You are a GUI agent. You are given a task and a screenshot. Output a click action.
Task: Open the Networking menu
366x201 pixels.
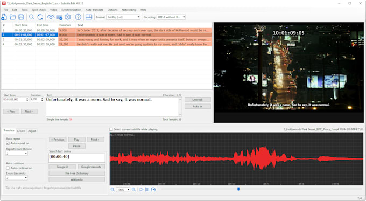129,10
